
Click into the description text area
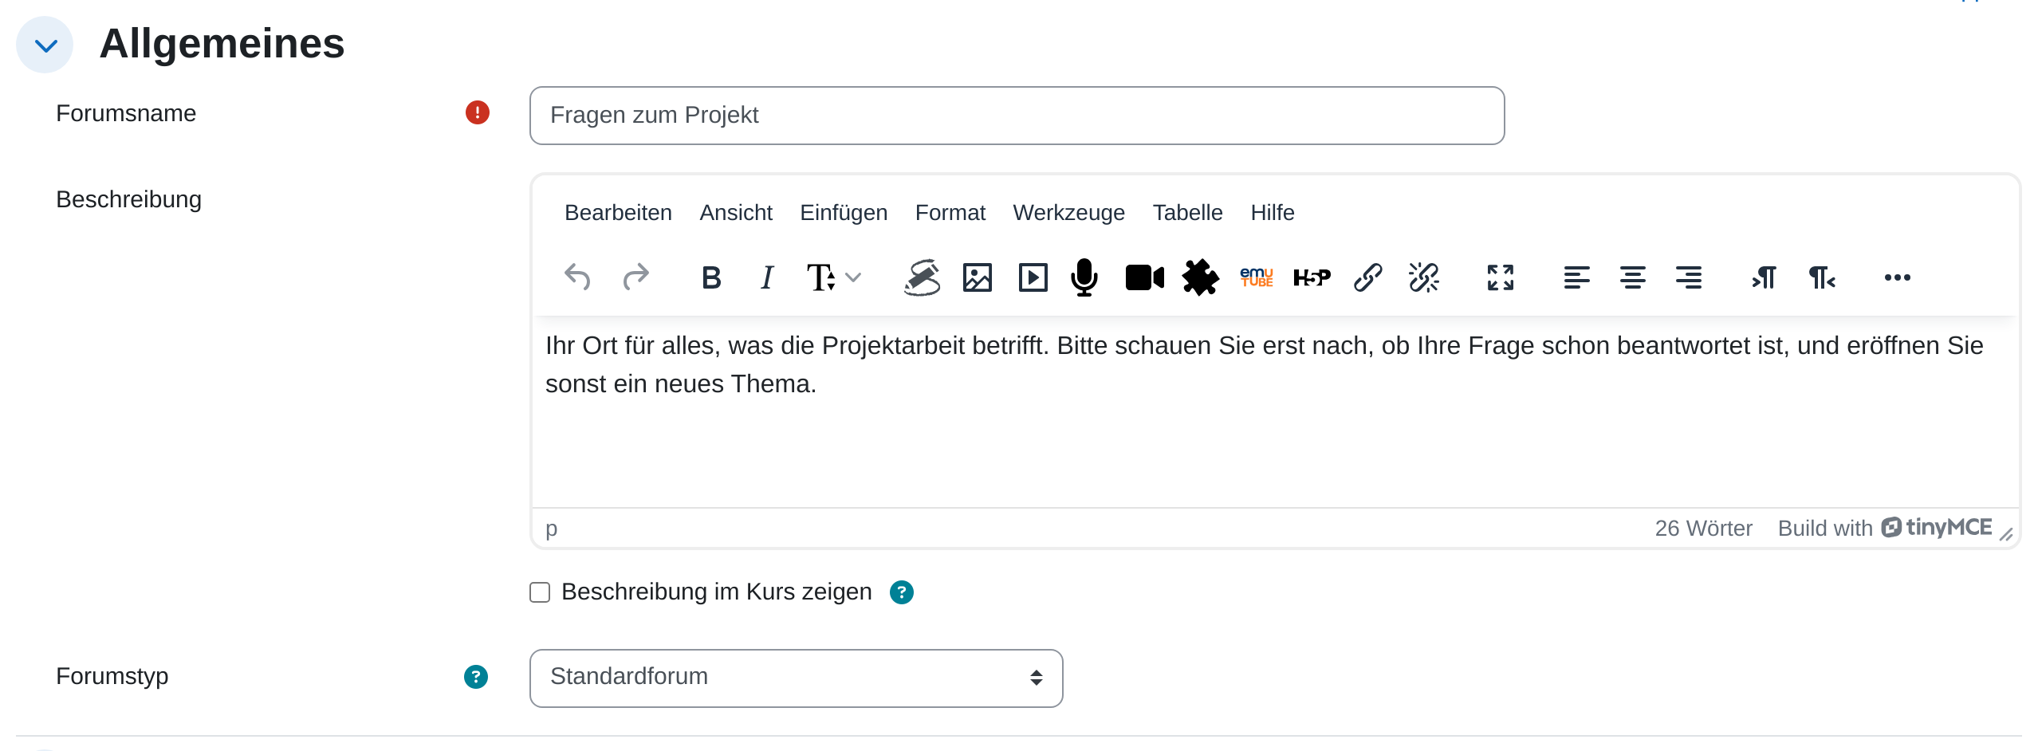(x=1275, y=411)
